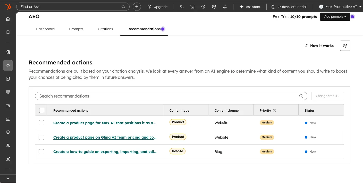
Task: Switch to the Citations tab
Action: pos(105,29)
